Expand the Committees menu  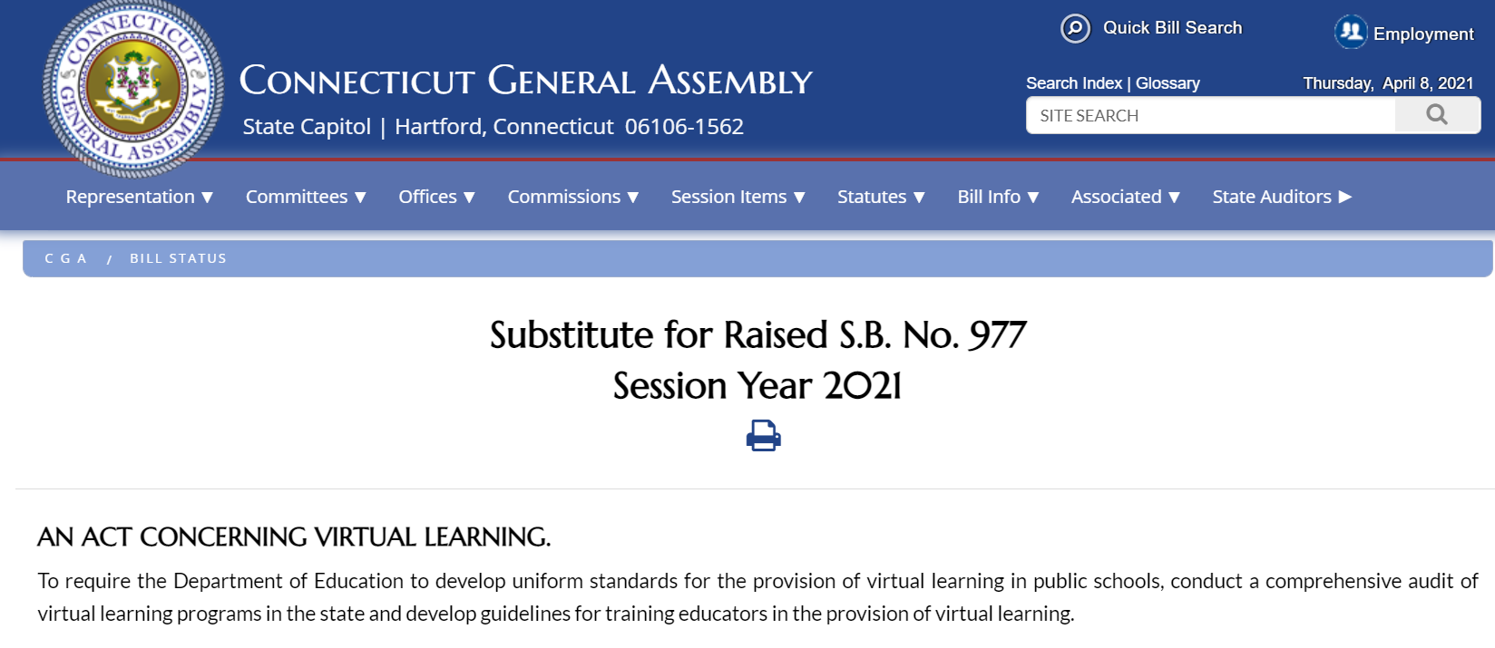pyautogui.click(x=306, y=197)
